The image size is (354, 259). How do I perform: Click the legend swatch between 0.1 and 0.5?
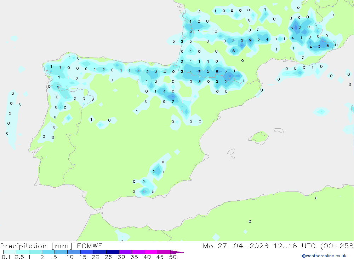pyautogui.click(x=10, y=252)
